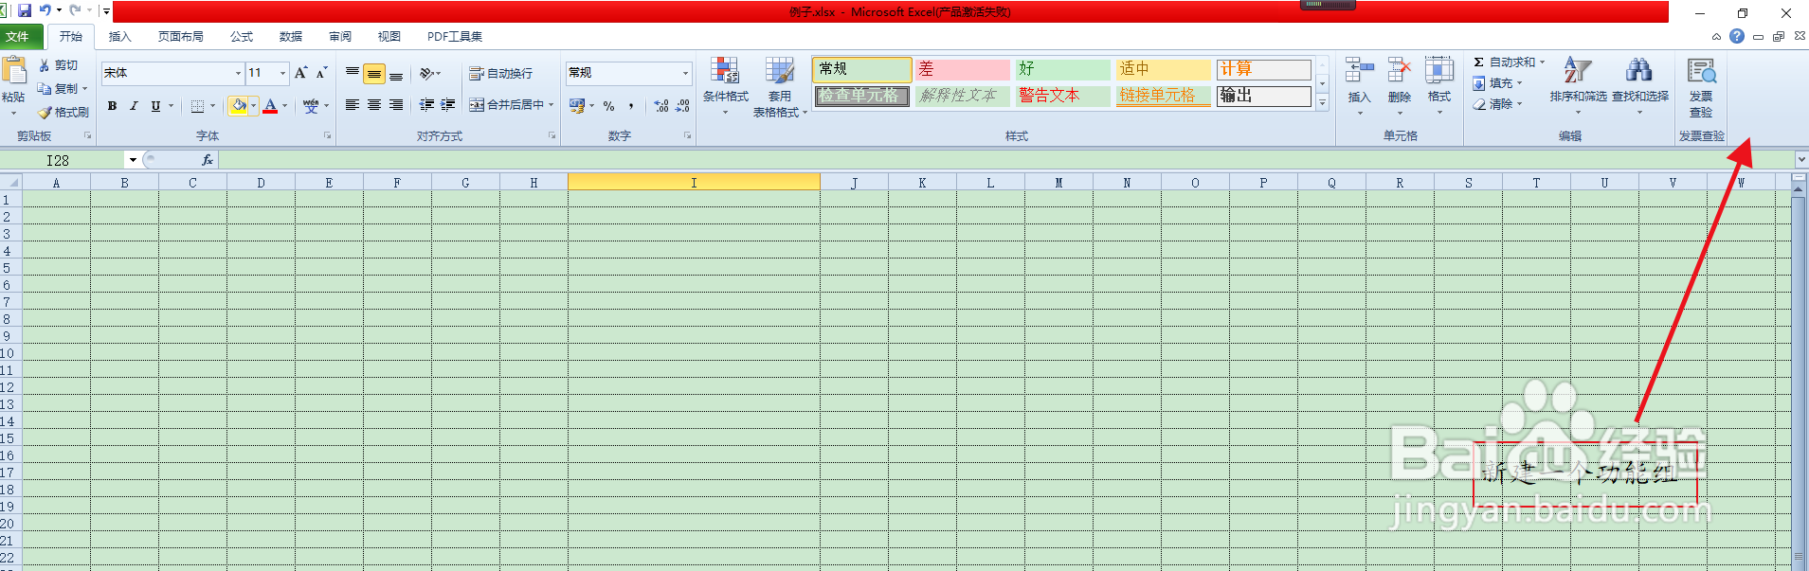This screenshot has height=571, width=1809.
Task: Click 自动换行 wrap text button
Action: (501, 73)
